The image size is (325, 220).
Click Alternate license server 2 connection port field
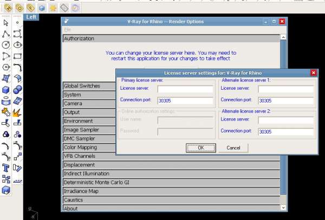click(286, 131)
